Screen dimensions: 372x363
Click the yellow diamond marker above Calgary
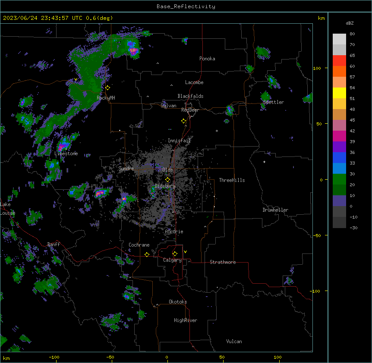[175, 254]
